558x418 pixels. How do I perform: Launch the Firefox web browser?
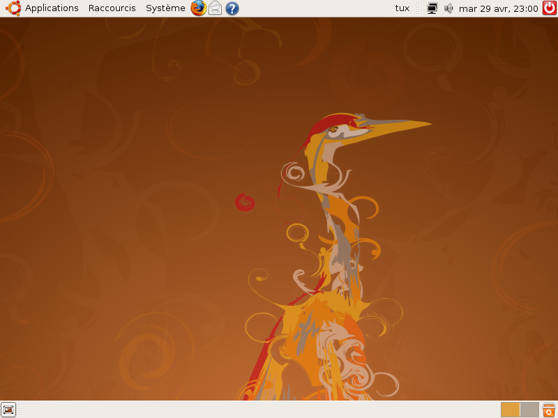(199, 8)
